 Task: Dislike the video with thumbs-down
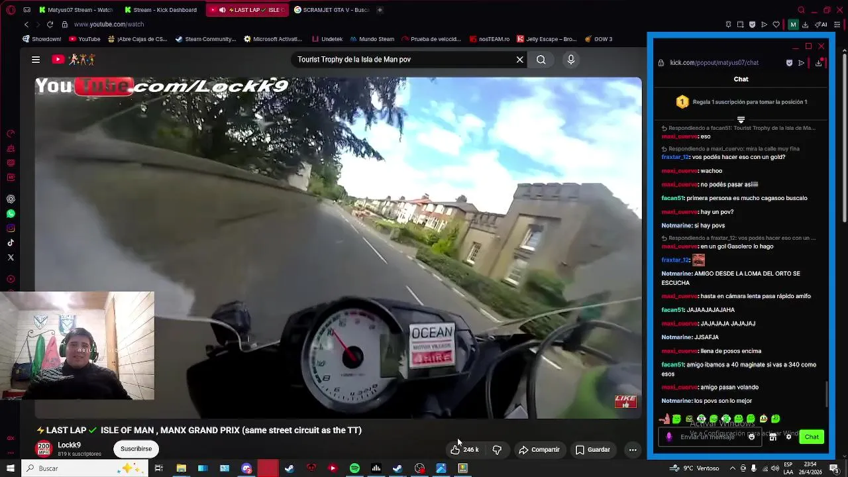(497, 450)
